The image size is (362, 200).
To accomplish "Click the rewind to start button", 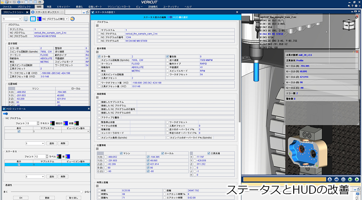I will pos(336,180).
